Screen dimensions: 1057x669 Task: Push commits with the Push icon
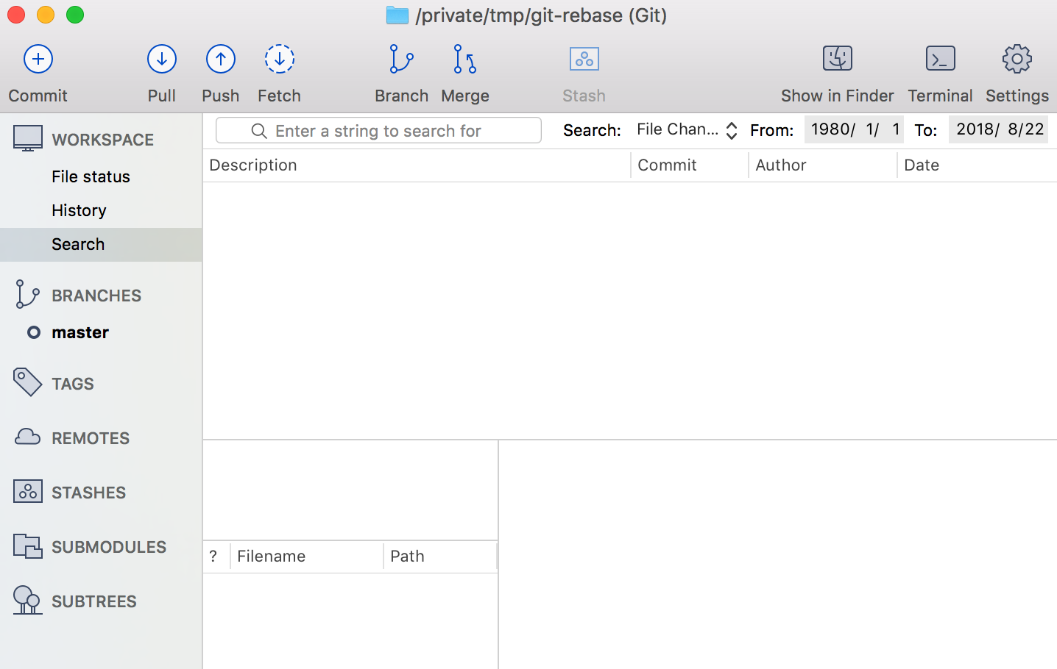point(221,60)
